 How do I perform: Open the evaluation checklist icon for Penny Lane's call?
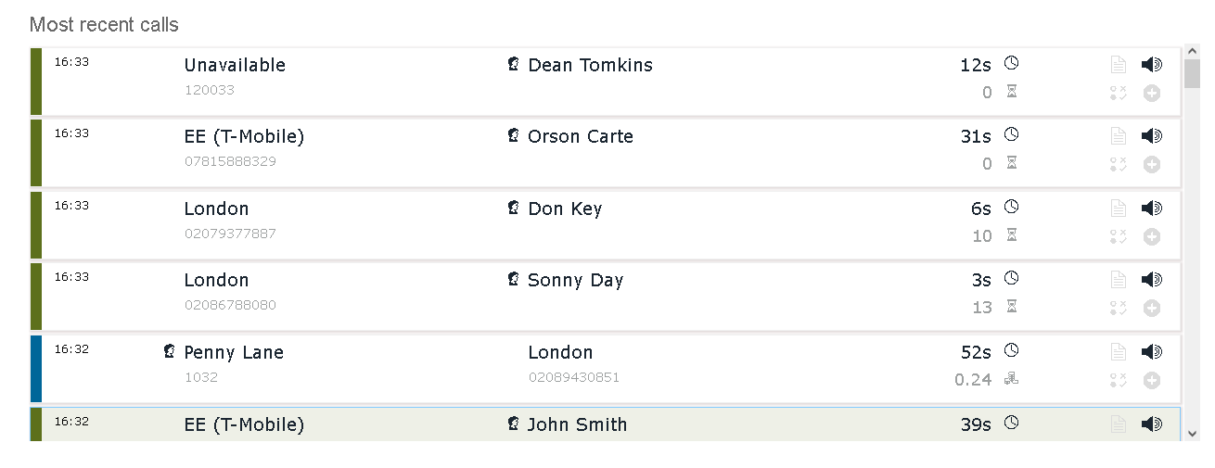tap(1119, 380)
